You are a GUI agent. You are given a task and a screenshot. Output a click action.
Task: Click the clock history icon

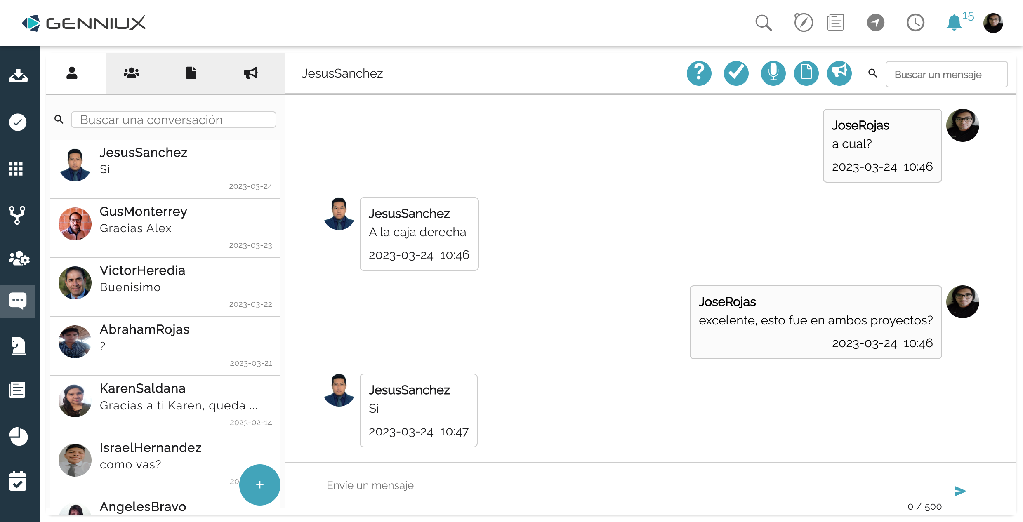[x=915, y=23]
